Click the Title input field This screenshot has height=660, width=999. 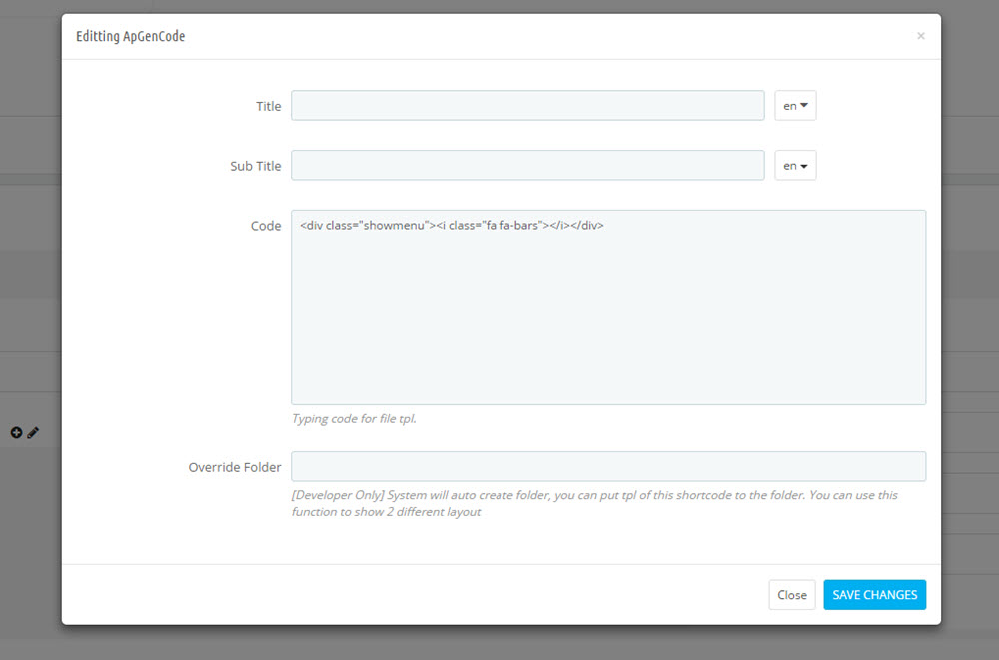point(527,105)
